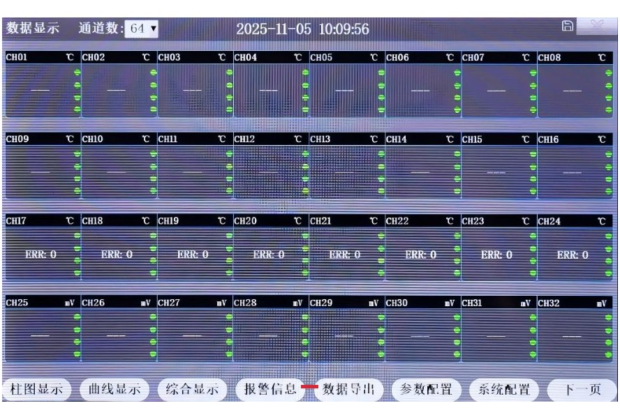
Task: Click the top green indicator in CH32
Action: tap(610, 317)
